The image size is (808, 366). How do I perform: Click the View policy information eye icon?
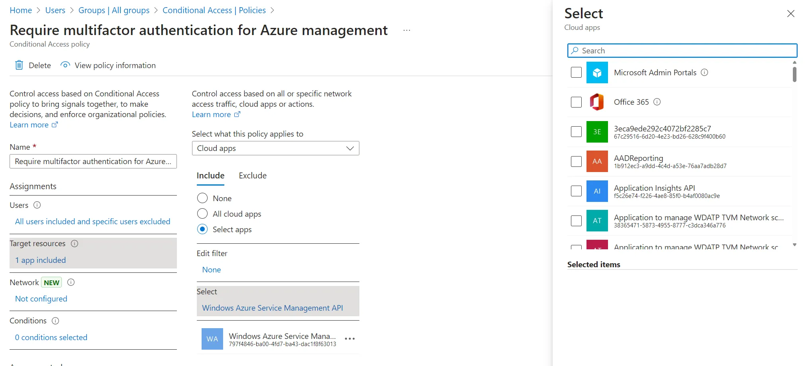coord(65,65)
